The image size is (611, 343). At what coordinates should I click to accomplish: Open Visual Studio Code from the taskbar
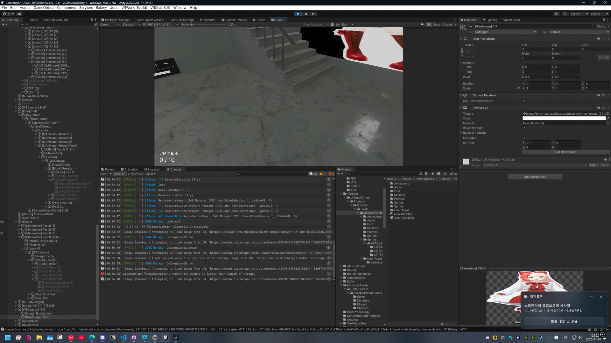click(x=123, y=338)
